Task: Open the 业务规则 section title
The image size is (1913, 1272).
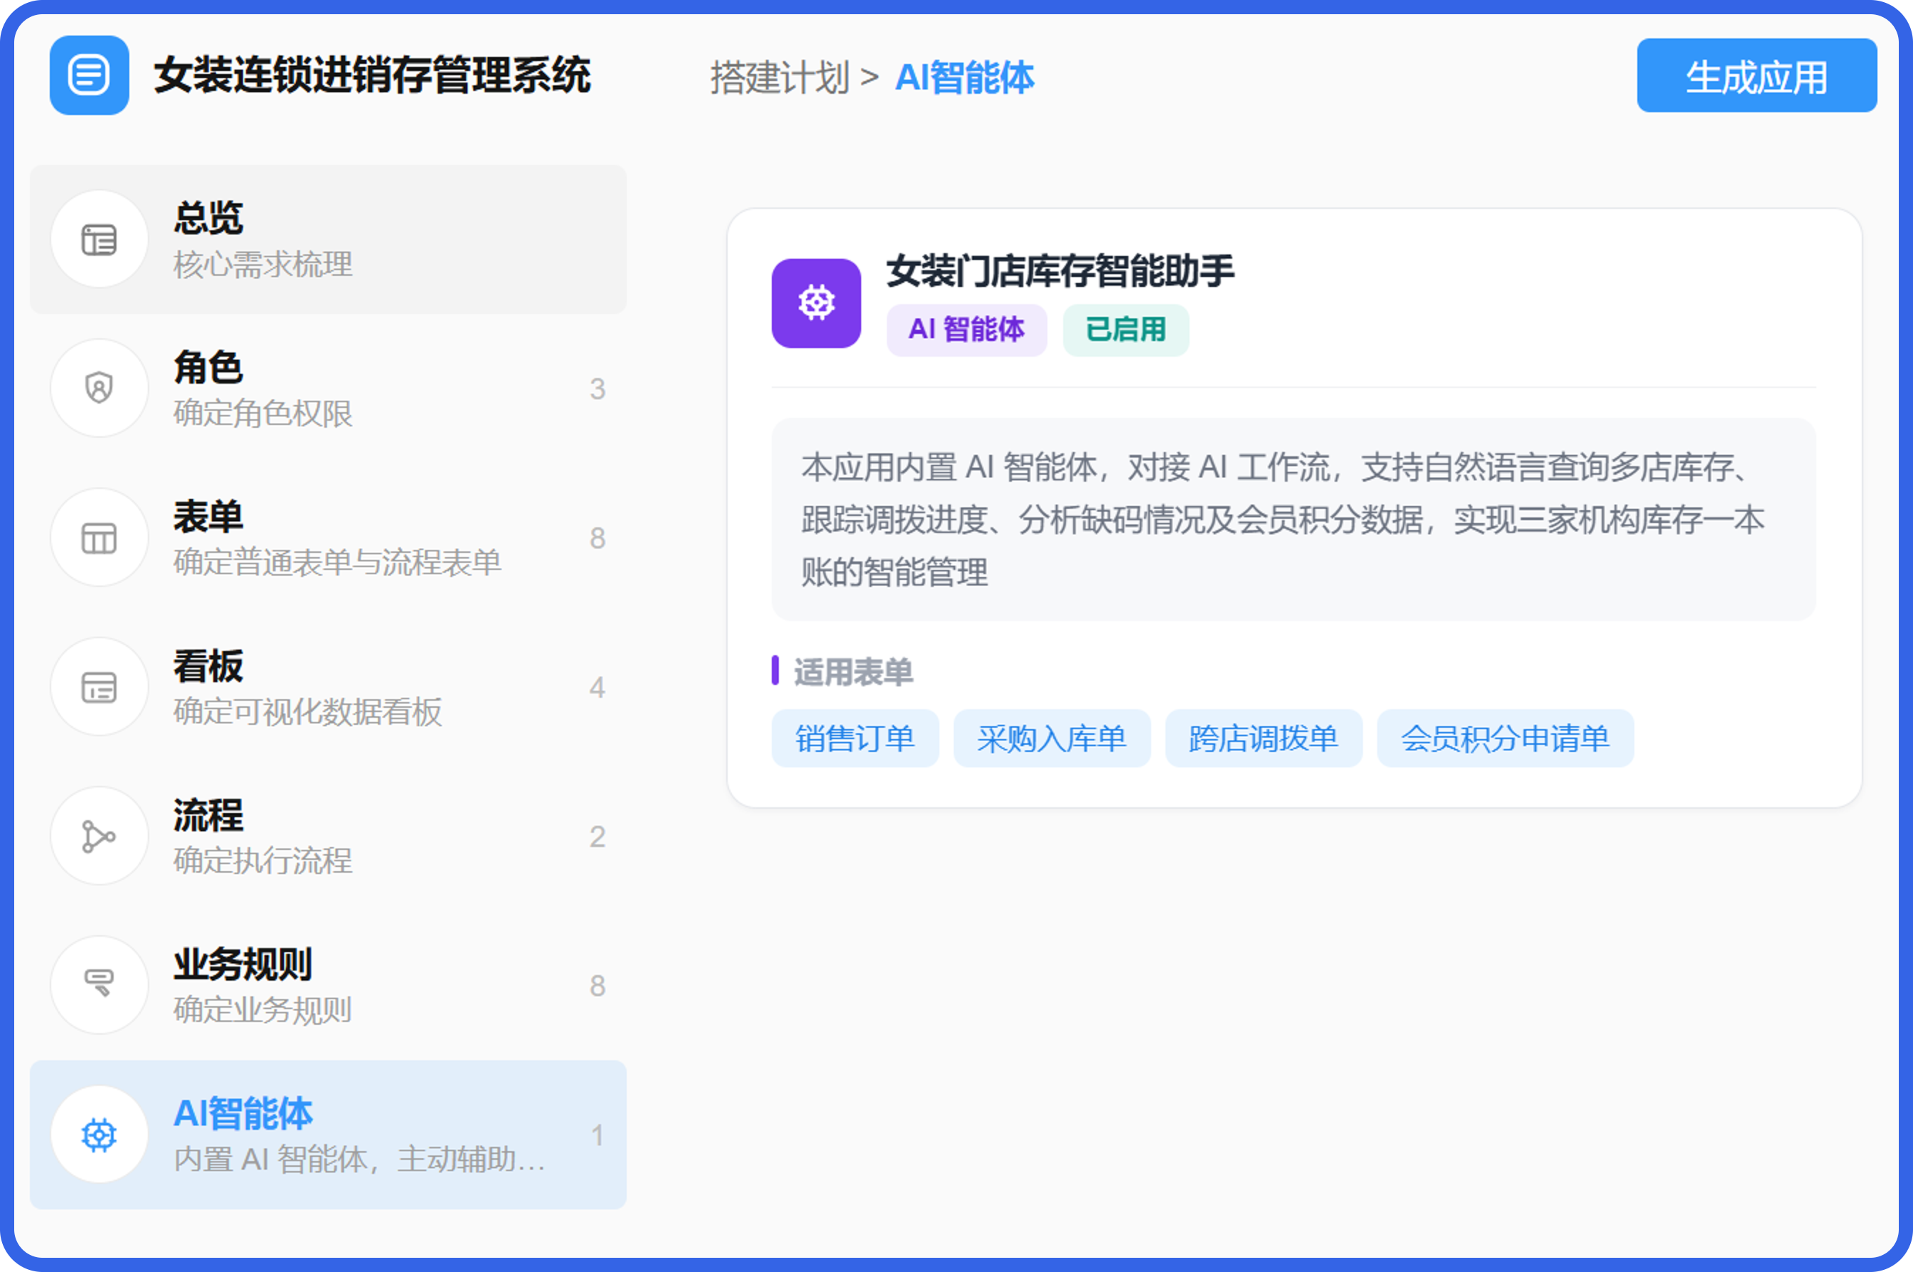Action: pyautogui.click(x=242, y=964)
